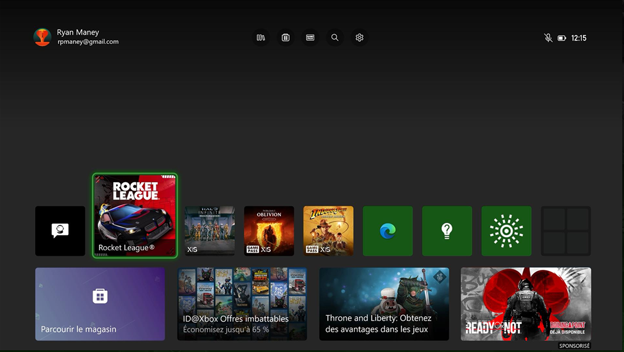
Task: Open the chat feedback tile
Action: coord(60,231)
